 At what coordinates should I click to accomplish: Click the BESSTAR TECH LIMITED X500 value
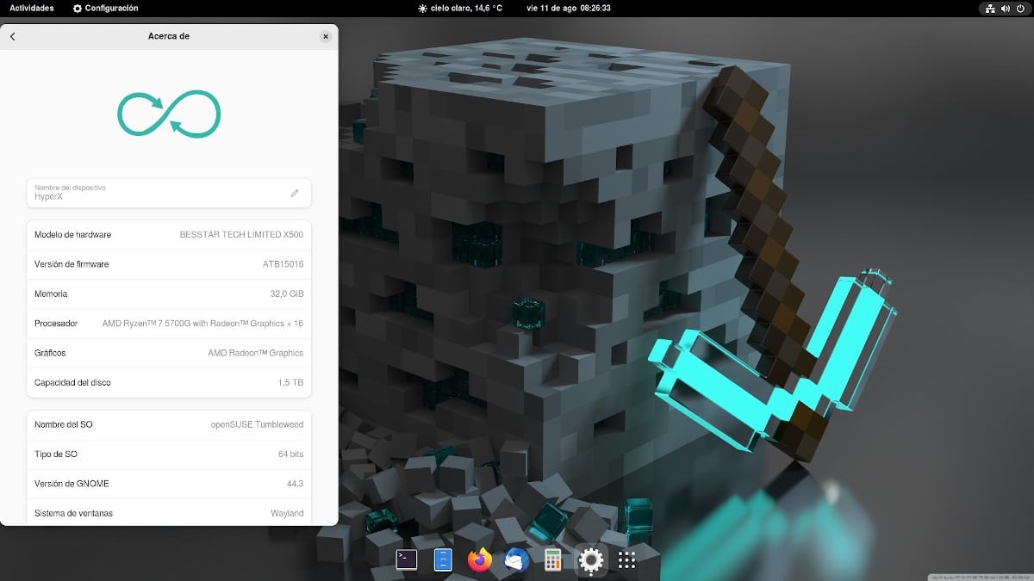(241, 235)
